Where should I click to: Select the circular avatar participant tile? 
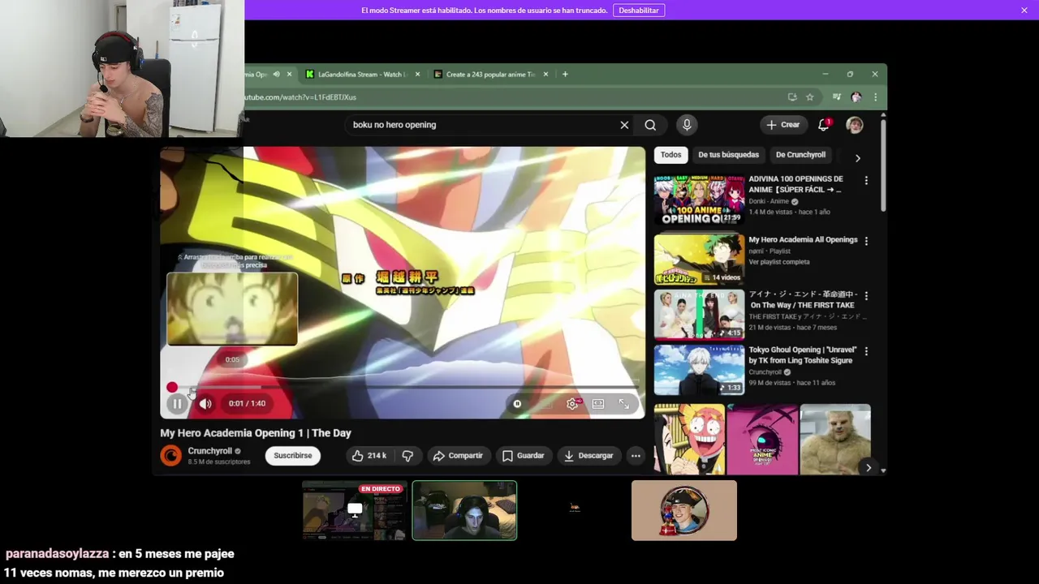coord(684,510)
